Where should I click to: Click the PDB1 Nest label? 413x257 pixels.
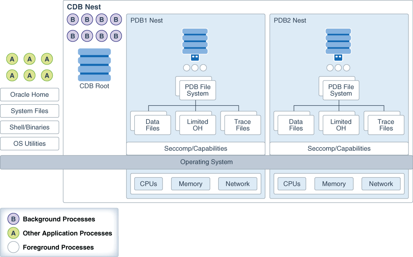147,20
